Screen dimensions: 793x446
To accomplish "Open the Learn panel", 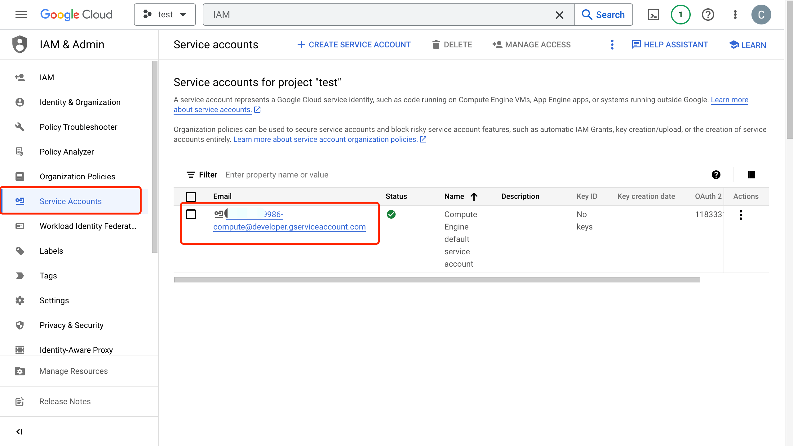I will pos(747,45).
